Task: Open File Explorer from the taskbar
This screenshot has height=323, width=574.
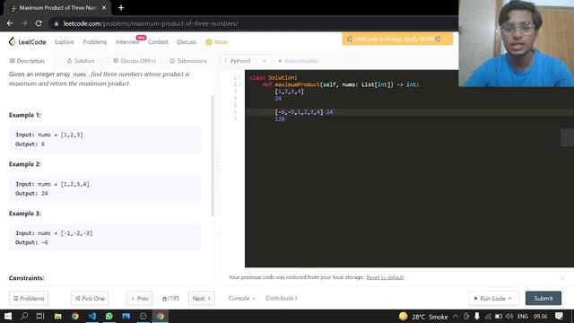Action: 57,316
